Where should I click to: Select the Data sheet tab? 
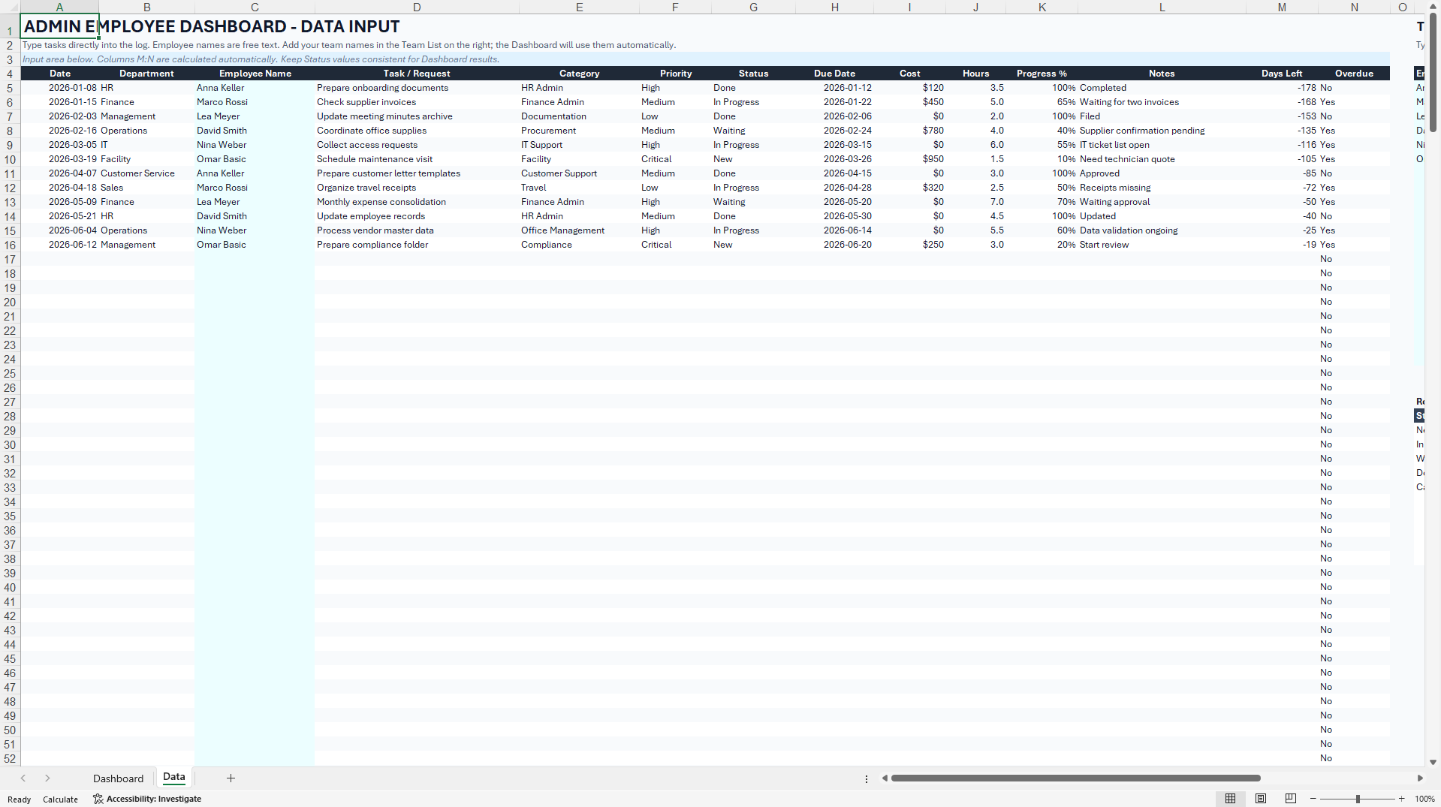173,778
